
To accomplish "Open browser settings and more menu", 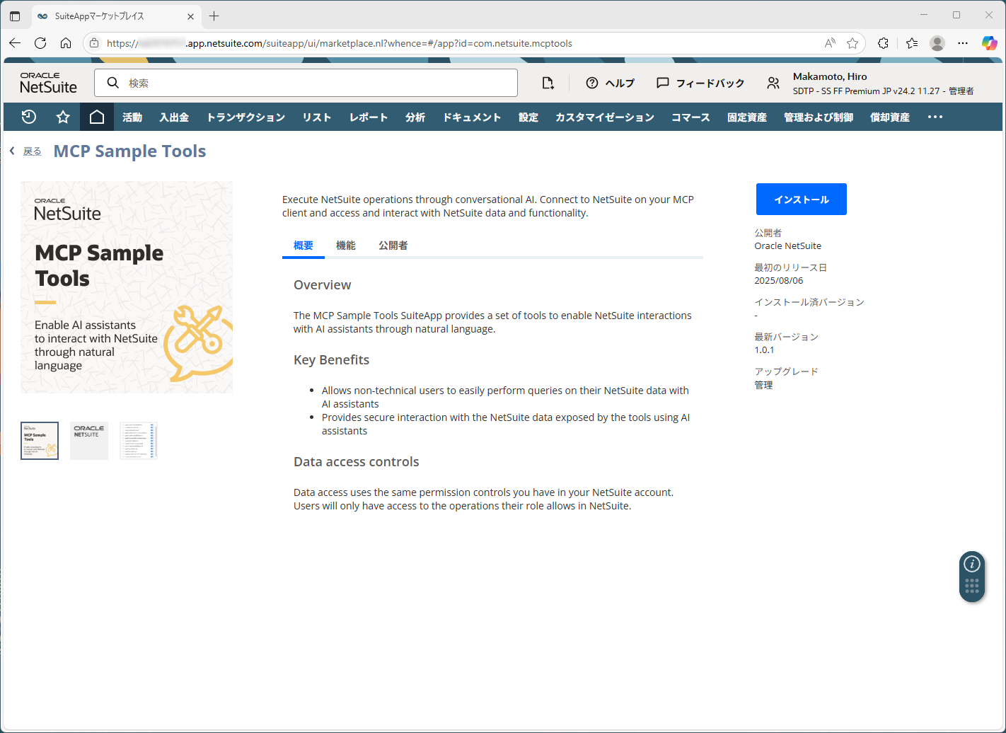I will tap(963, 43).
